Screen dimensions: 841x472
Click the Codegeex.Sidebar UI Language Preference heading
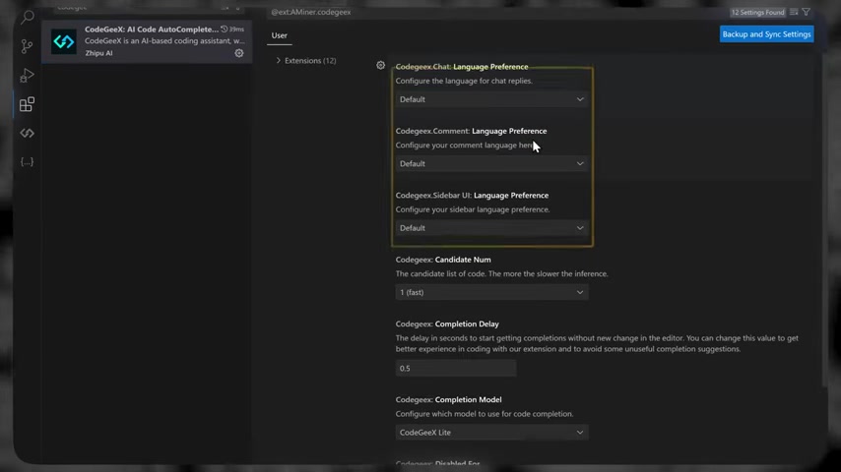tap(472, 196)
